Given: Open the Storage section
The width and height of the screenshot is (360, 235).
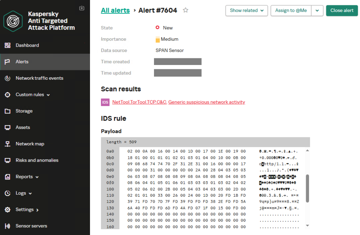Looking at the screenshot, I should (24, 111).
